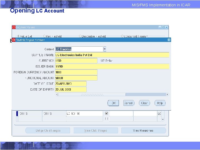
Task: Click the Functional Amount field
Action: 76,78
